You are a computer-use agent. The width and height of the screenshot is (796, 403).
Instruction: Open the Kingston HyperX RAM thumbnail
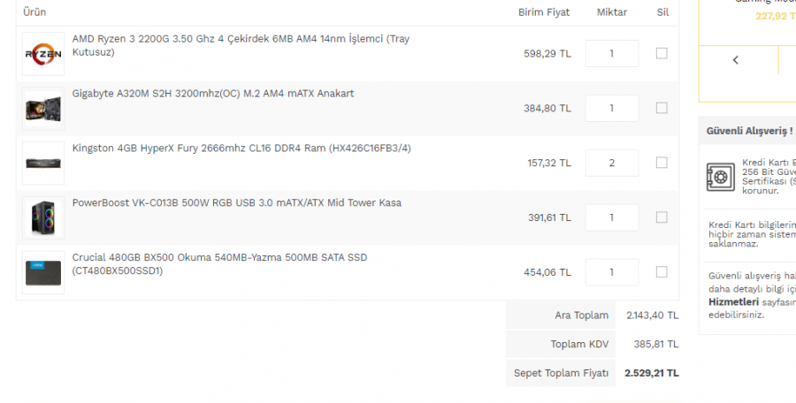(43, 163)
